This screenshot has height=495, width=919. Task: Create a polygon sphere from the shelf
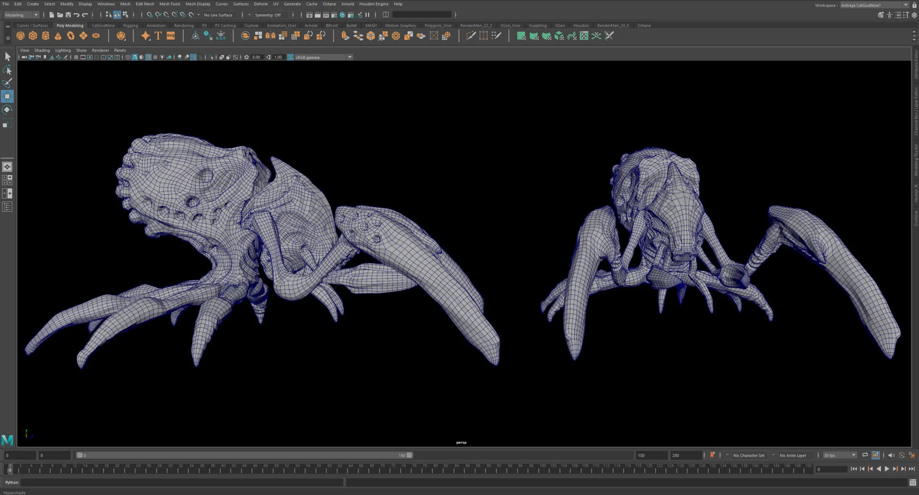[x=20, y=36]
